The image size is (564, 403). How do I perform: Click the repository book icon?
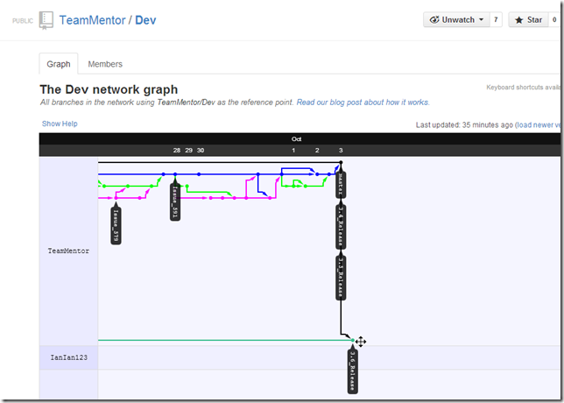click(x=46, y=19)
